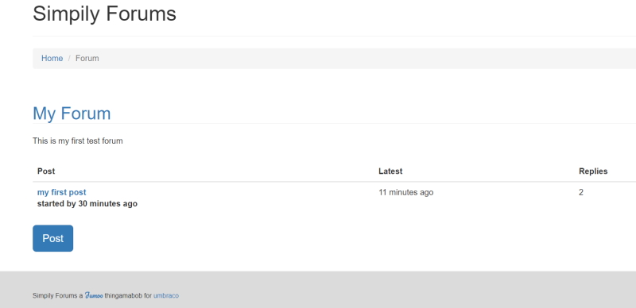Click the Simpily Forums site title
636x308 pixels.
click(x=104, y=13)
